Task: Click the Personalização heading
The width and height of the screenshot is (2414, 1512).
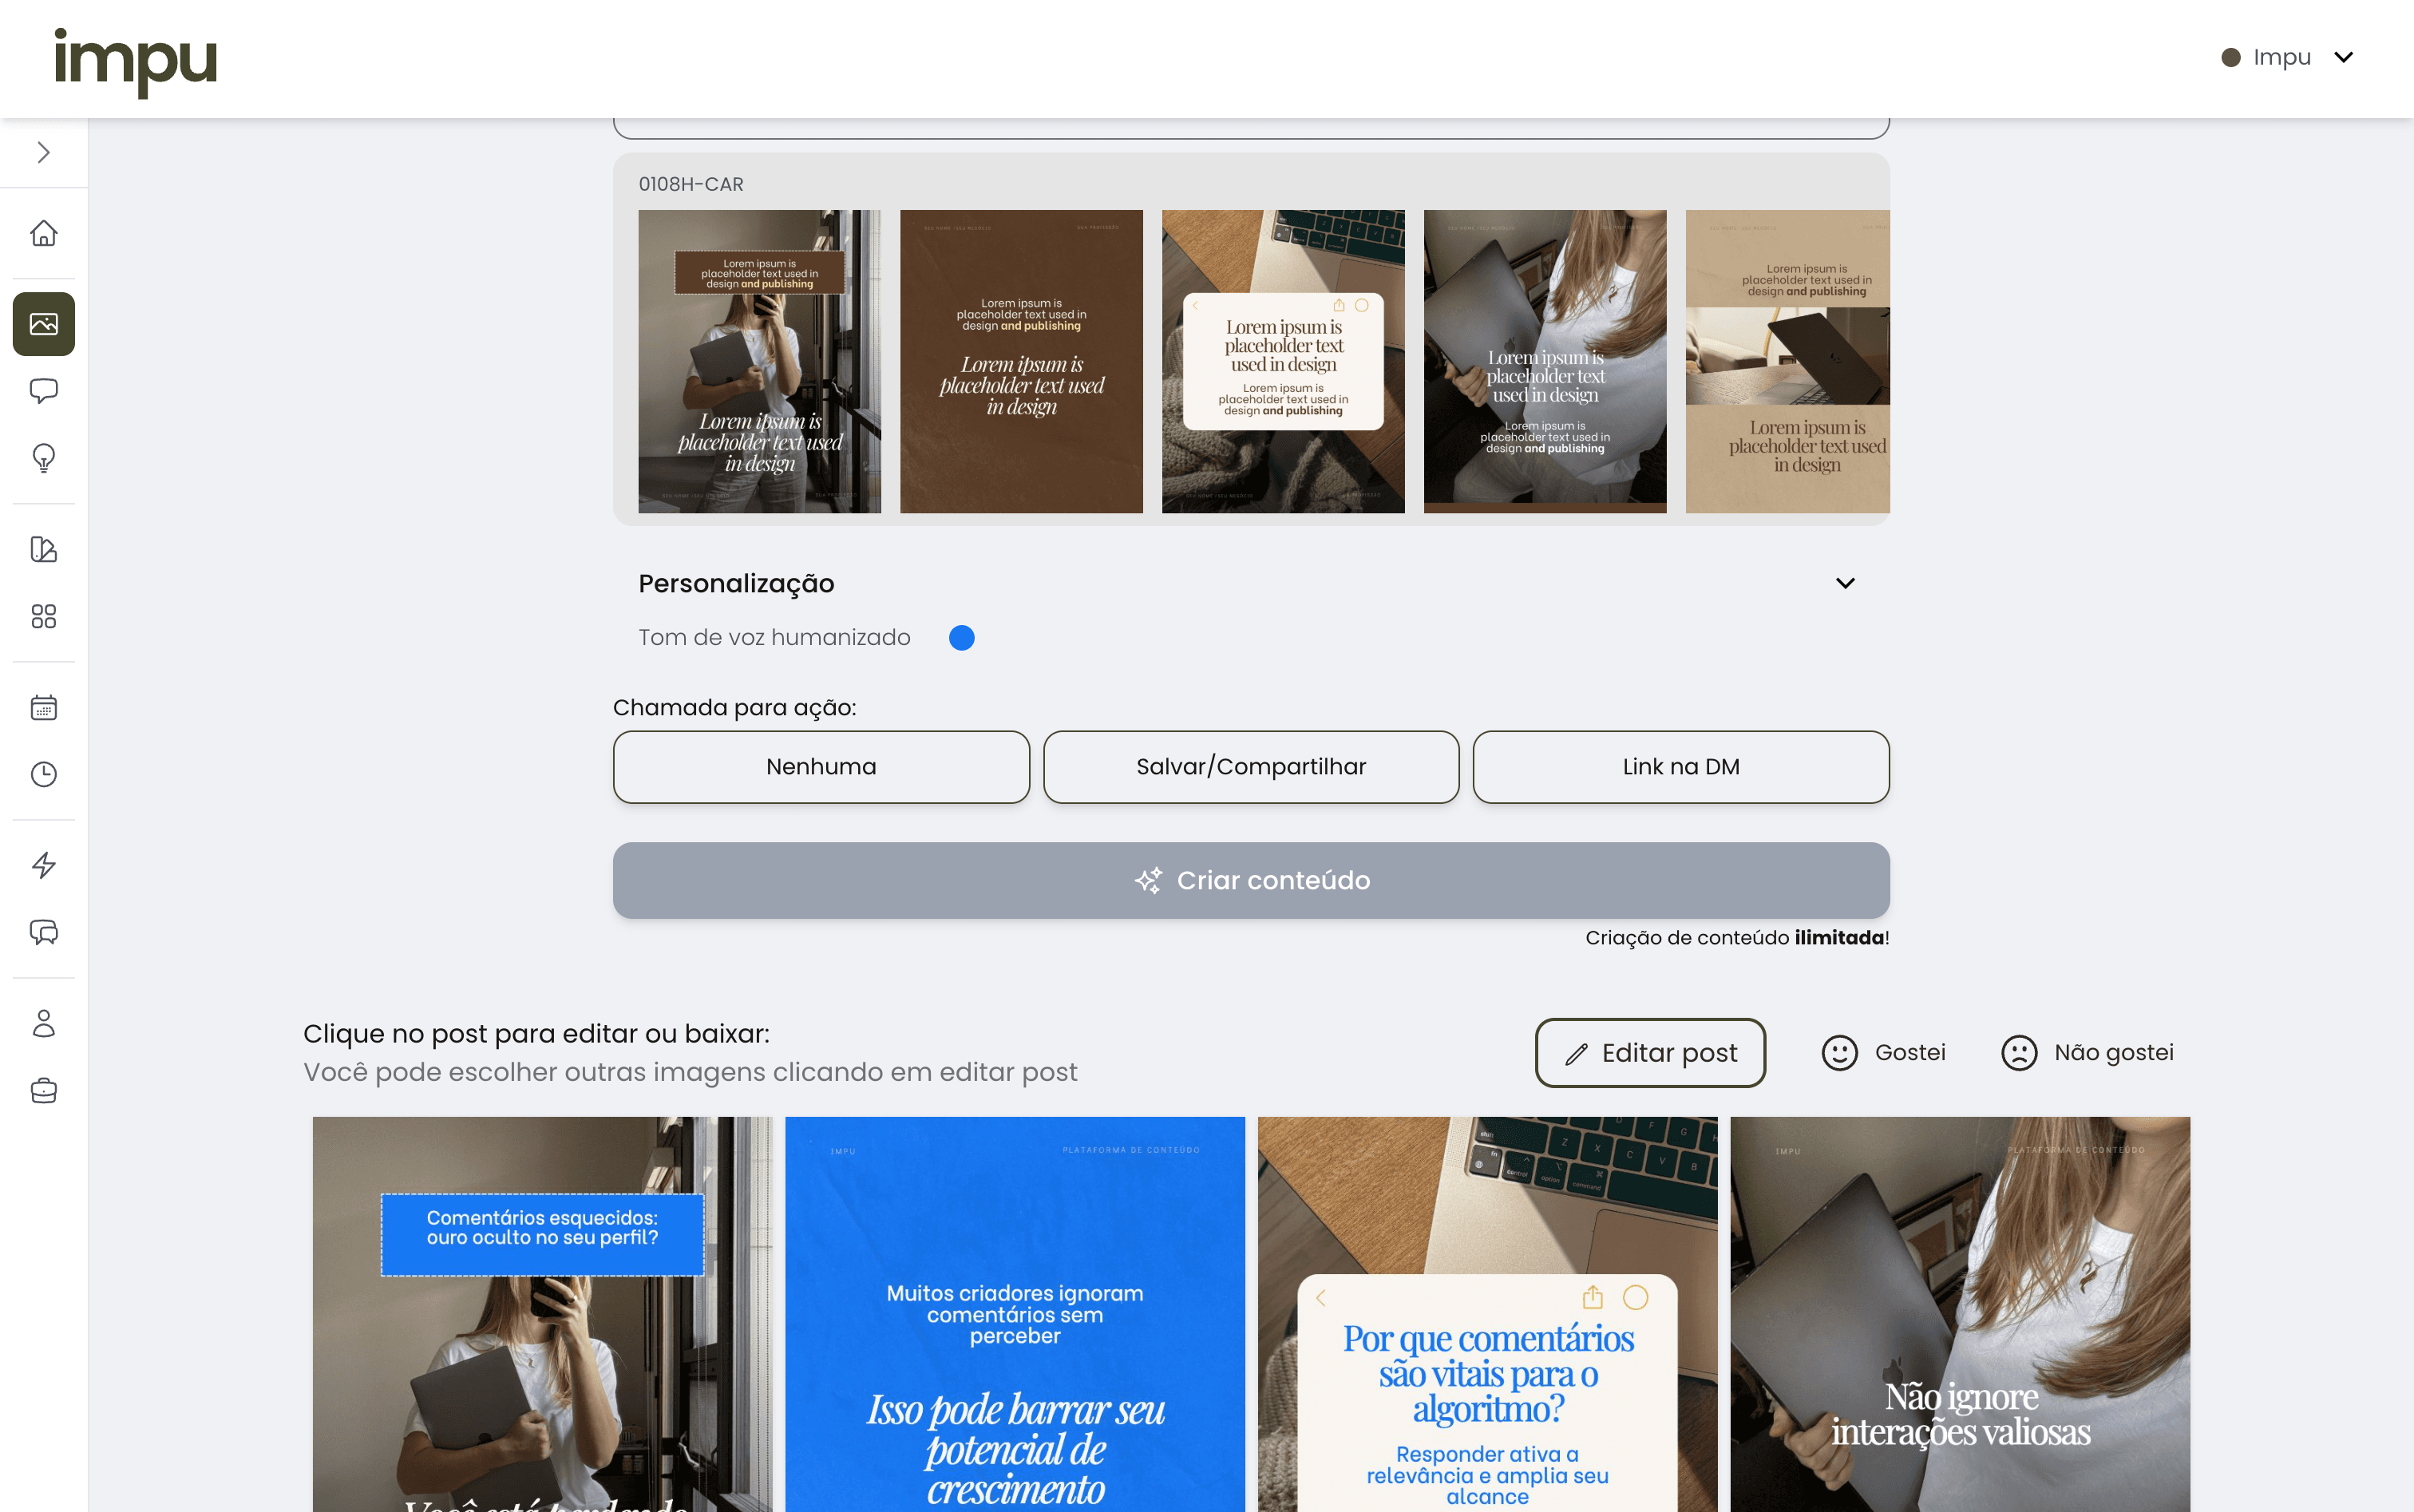Action: click(x=736, y=584)
